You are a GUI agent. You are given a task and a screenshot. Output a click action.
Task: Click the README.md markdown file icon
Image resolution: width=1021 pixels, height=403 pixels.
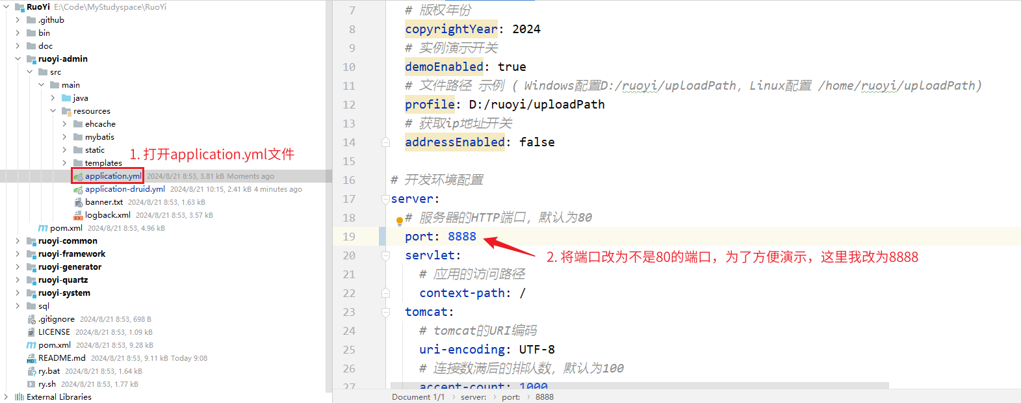(31, 358)
